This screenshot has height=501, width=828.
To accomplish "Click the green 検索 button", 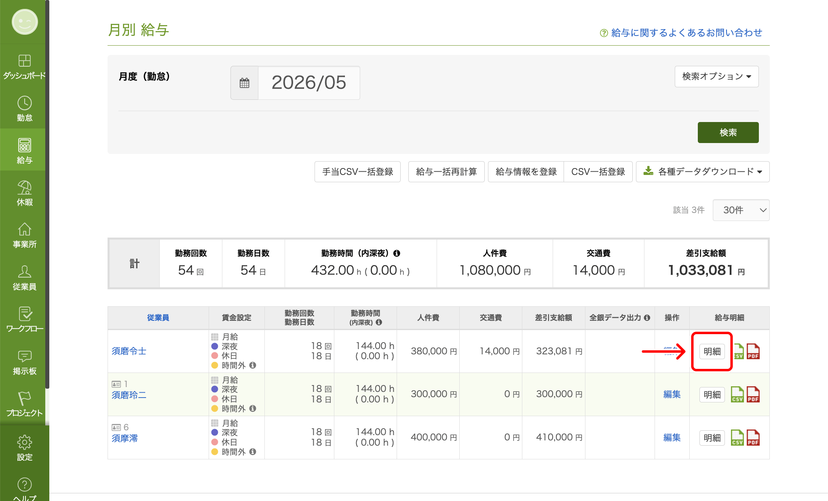I will click(728, 133).
